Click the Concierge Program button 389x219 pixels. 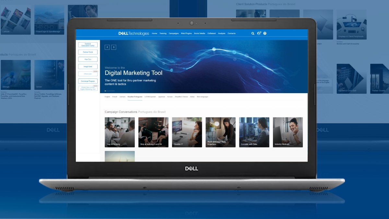[x=88, y=81]
